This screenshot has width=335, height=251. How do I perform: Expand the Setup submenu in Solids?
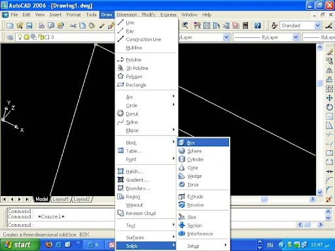203,246
